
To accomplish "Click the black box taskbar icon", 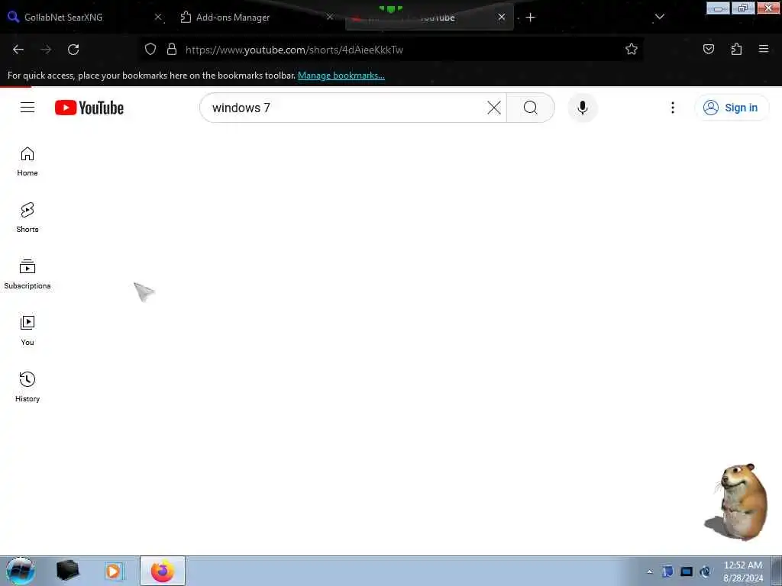I will click(x=67, y=571).
